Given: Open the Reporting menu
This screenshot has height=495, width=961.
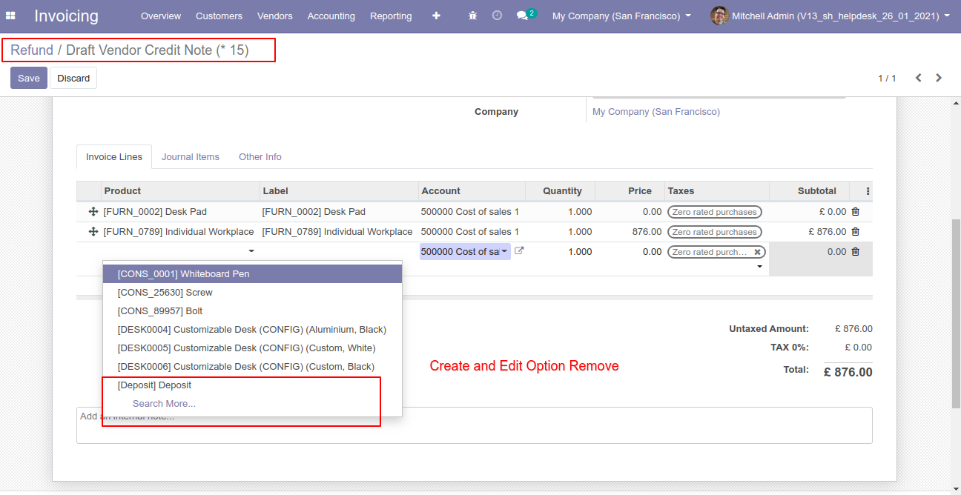Looking at the screenshot, I should tap(391, 16).
